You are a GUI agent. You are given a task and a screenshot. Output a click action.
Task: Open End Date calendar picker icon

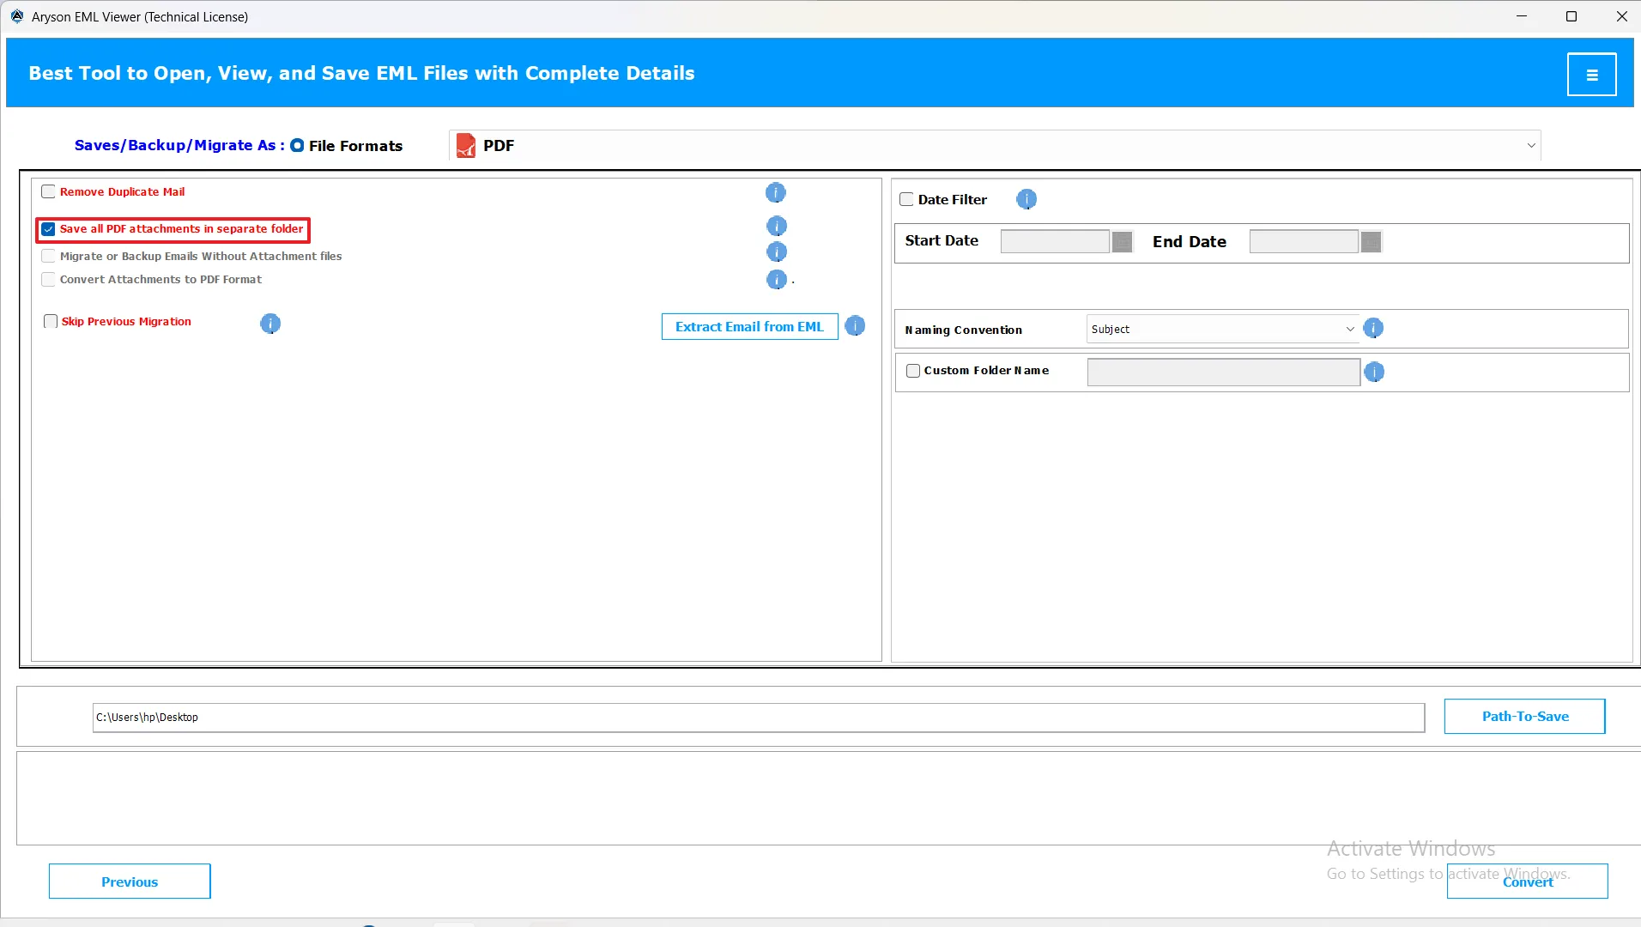(x=1371, y=242)
